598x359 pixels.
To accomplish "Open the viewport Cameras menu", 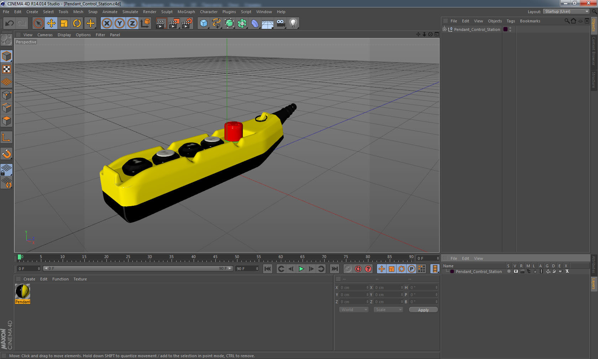I will [45, 35].
